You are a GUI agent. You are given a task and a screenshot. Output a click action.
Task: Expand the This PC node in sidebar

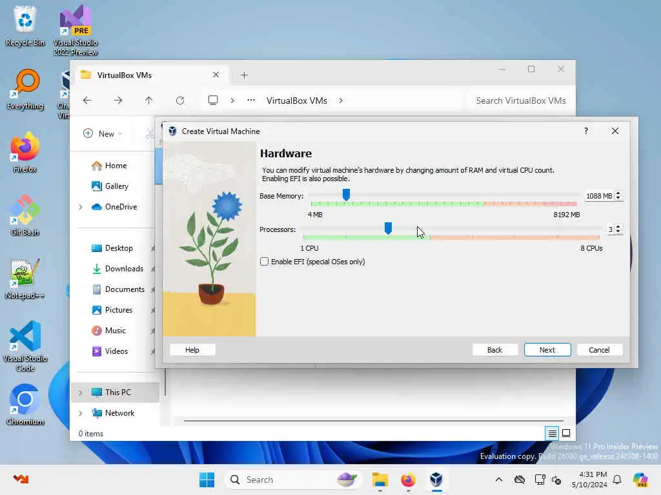click(81, 393)
